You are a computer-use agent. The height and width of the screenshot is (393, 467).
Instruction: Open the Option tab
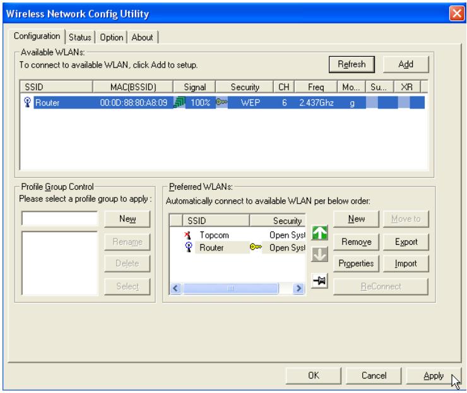(112, 37)
